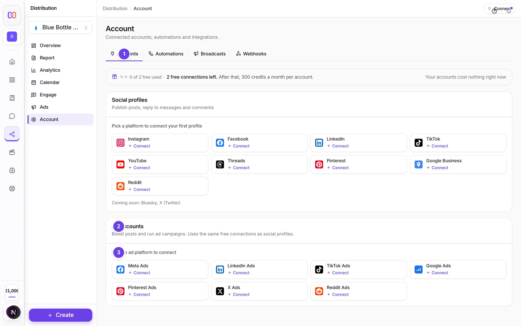Open Engage in the sidebar

(60, 95)
